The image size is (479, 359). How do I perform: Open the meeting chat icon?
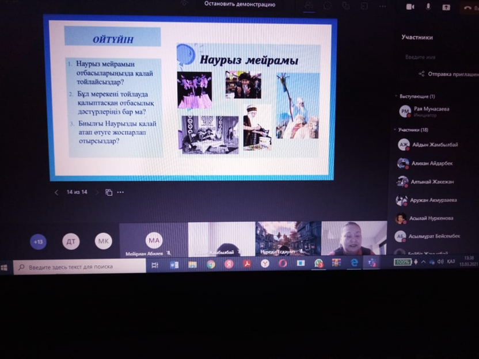tap(328, 6)
